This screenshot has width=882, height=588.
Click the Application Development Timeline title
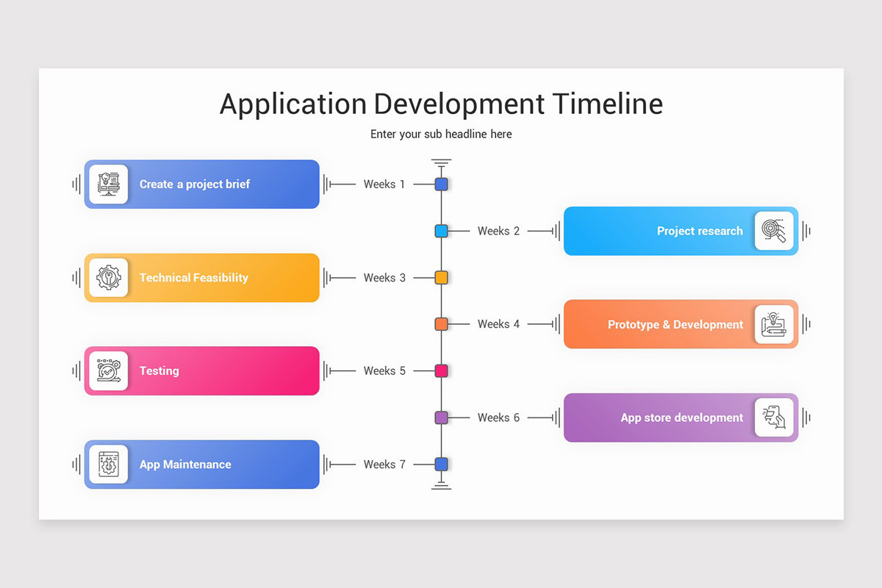coord(441,104)
